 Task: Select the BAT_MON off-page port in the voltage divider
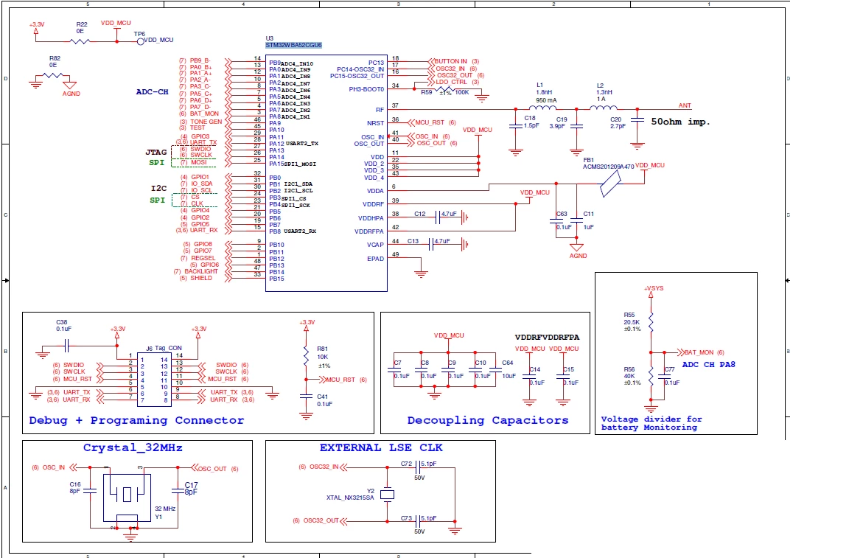click(699, 352)
